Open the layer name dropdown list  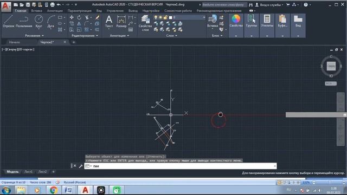(x=204, y=17)
